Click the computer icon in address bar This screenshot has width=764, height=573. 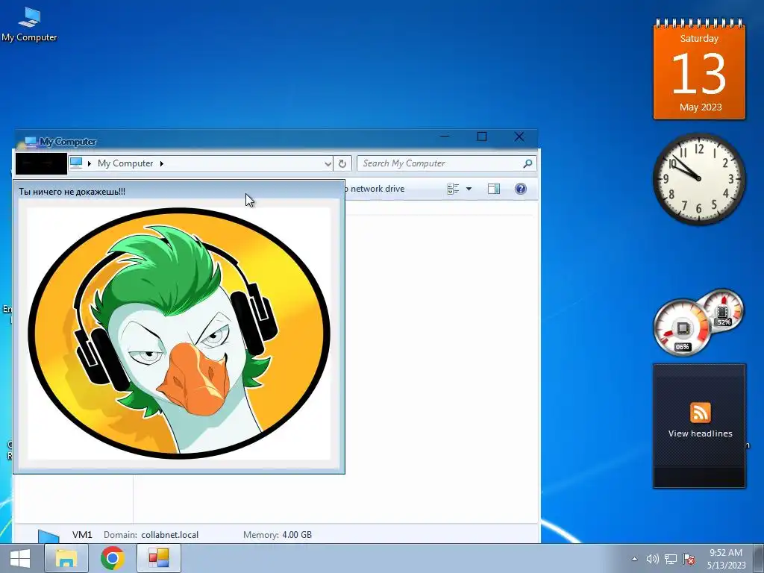pos(76,163)
